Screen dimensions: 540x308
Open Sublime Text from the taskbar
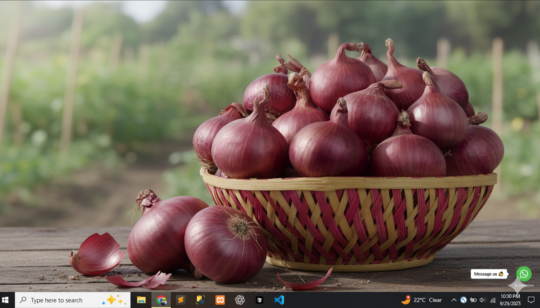coord(180,300)
